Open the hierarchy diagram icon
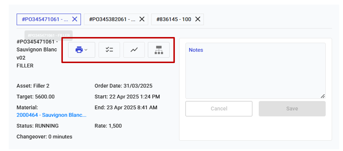The image size is (343, 151). click(159, 50)
